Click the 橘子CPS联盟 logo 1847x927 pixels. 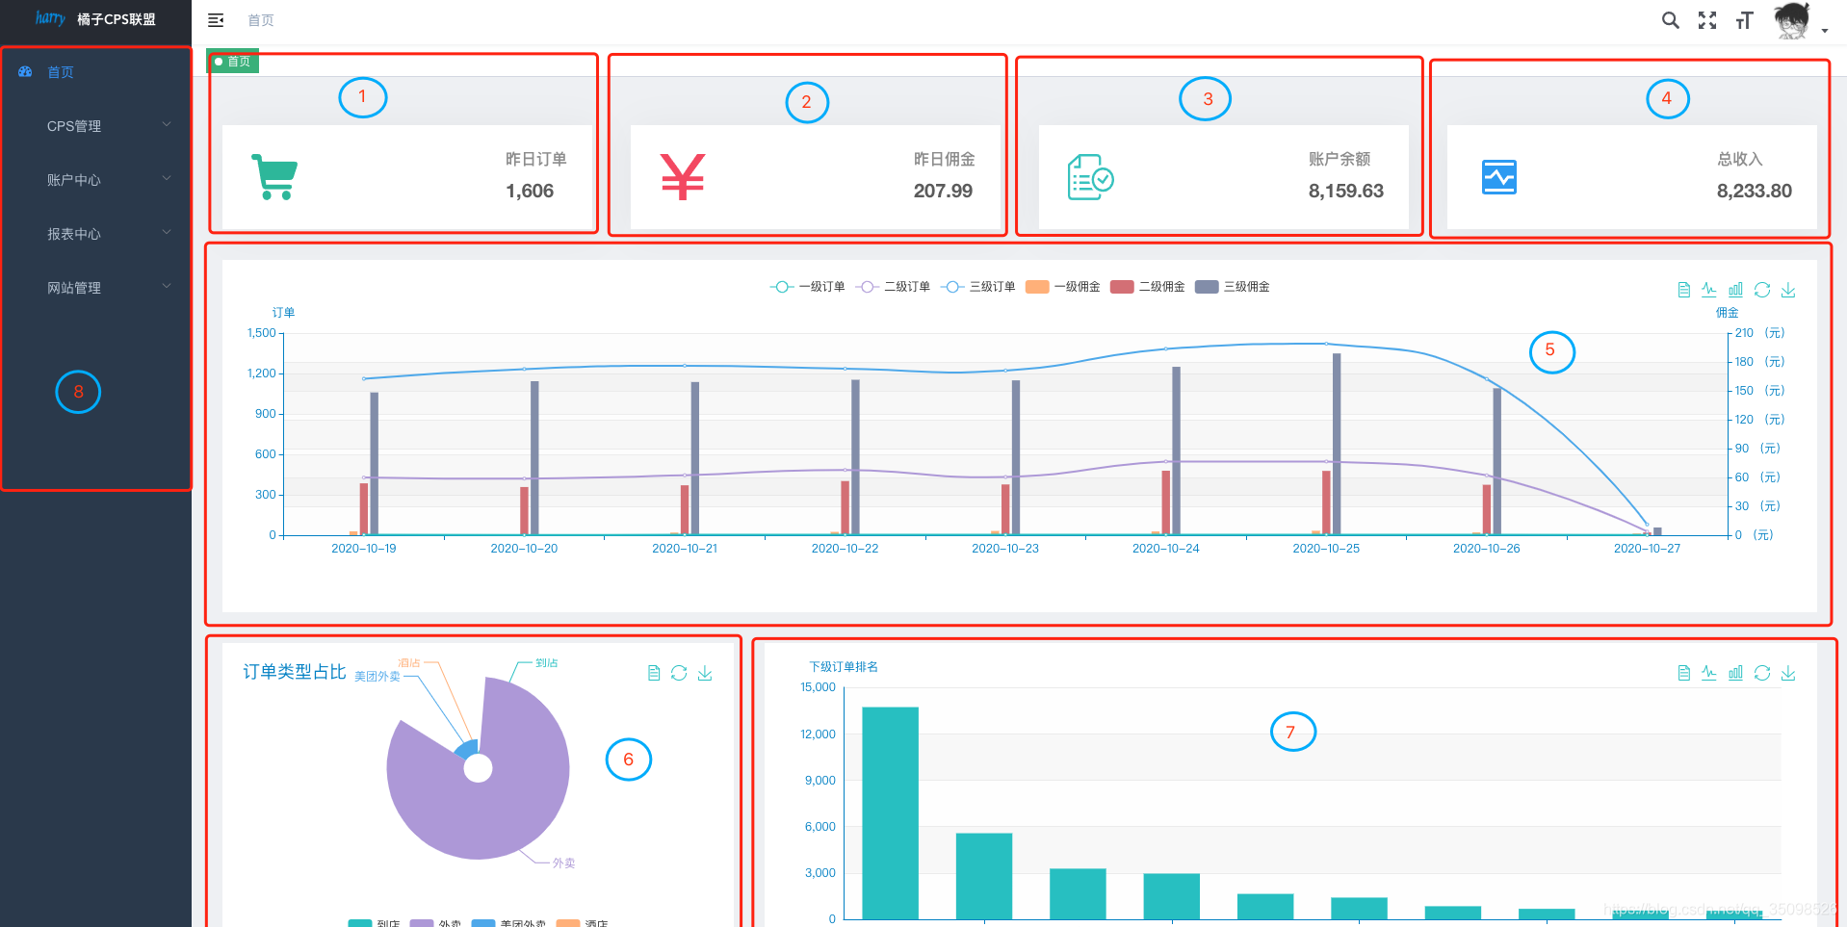[95, 19]
